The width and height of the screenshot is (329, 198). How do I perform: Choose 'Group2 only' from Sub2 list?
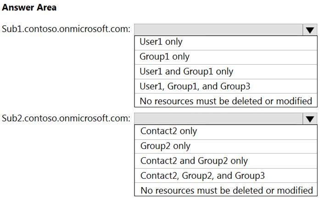(226, 147)
